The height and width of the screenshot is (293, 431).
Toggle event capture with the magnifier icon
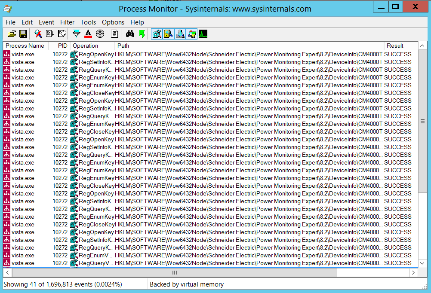pos(38,34)
